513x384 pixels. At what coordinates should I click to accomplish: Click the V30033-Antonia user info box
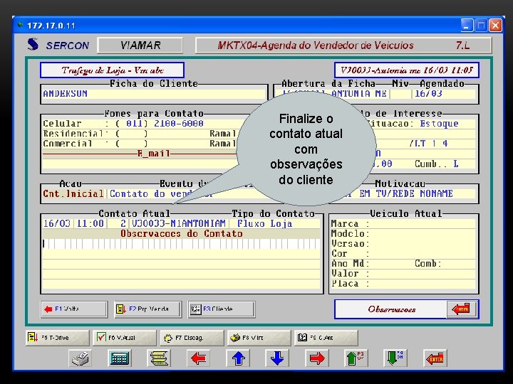click(x=407, y=70)
